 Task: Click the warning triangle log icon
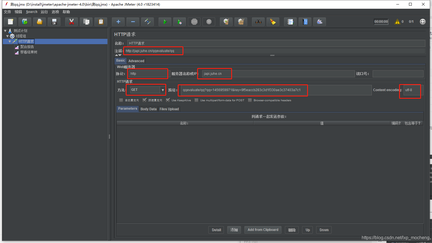click(397, 22)
